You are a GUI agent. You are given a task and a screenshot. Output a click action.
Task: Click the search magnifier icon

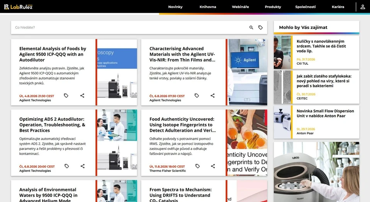[251, 27]
